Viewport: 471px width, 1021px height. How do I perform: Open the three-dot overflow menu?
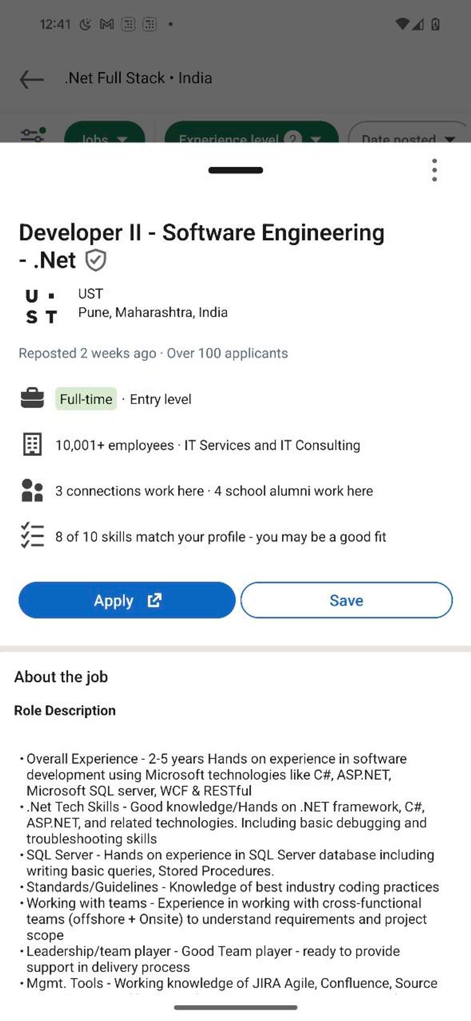coord(435,170)
